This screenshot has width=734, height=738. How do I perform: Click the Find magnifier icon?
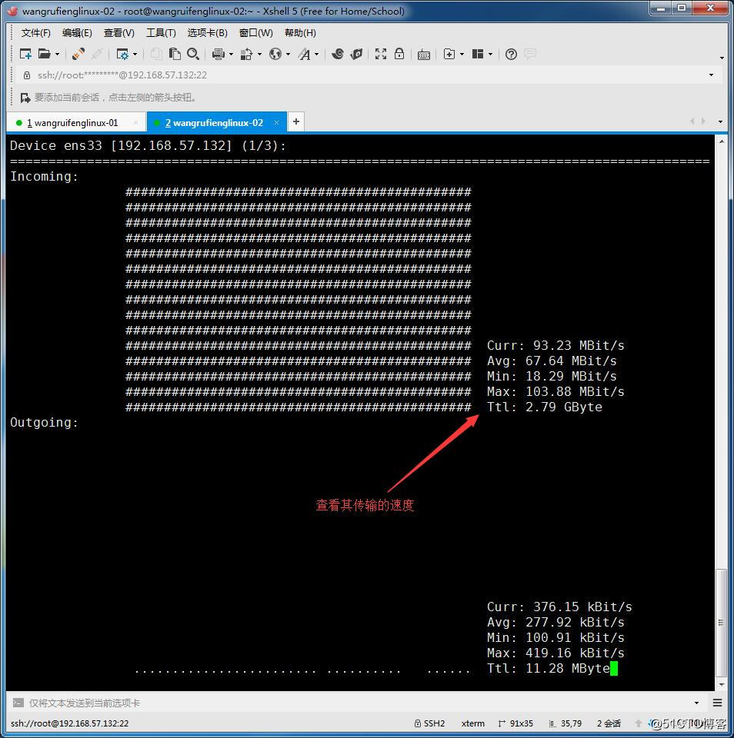pyautogui.click(x=192, y=54)
